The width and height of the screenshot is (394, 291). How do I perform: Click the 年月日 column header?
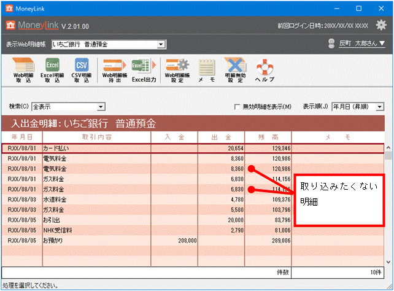click(x=22, y=137)
